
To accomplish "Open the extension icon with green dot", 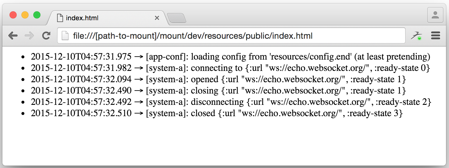I will point(416,36).
